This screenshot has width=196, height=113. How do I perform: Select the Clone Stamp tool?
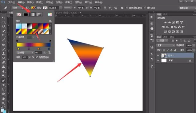click(x=3, y=54)
